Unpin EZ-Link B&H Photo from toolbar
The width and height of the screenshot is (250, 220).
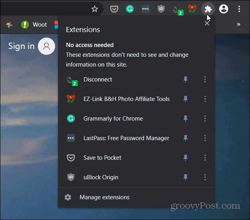186,99
